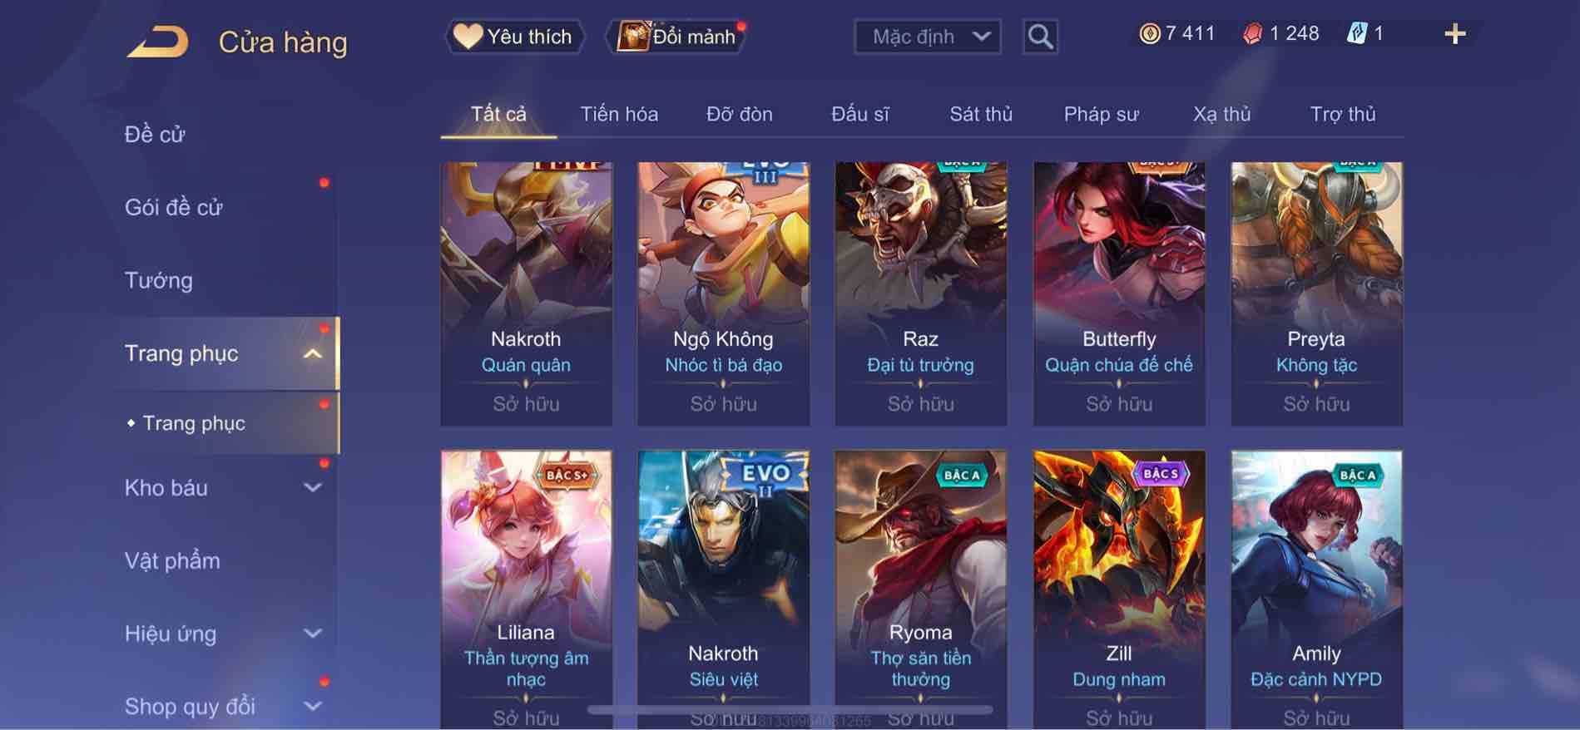Open Đề cử in sidebar
Screen dimensions: 1580x730
(155, 134)
